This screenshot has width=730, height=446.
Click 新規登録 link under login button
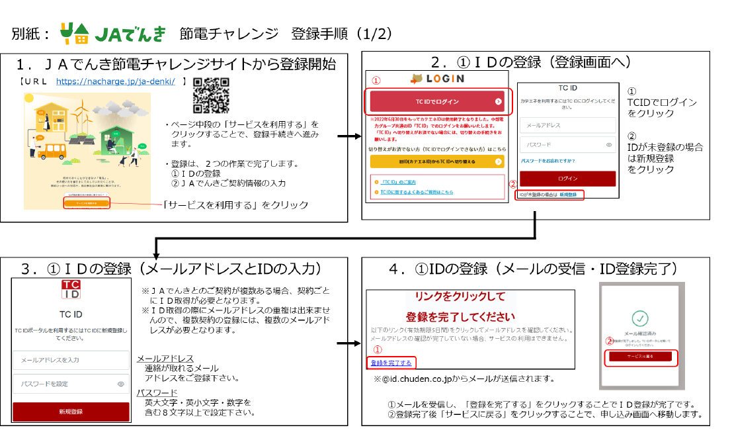click(568, 195)
